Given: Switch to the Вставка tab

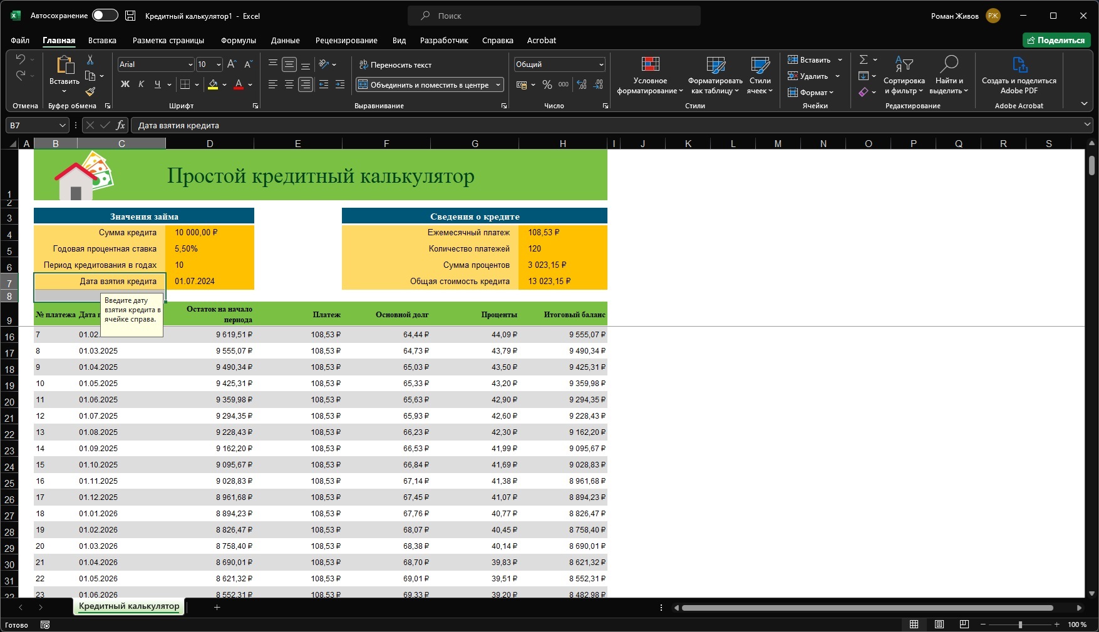Looking at the screenshot, I should click(x=102, y=40).
